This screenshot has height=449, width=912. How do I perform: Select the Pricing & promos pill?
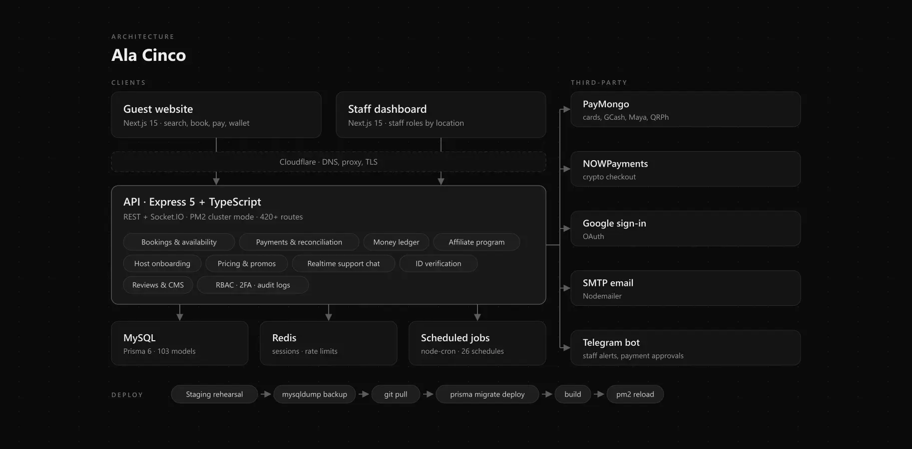247,263
